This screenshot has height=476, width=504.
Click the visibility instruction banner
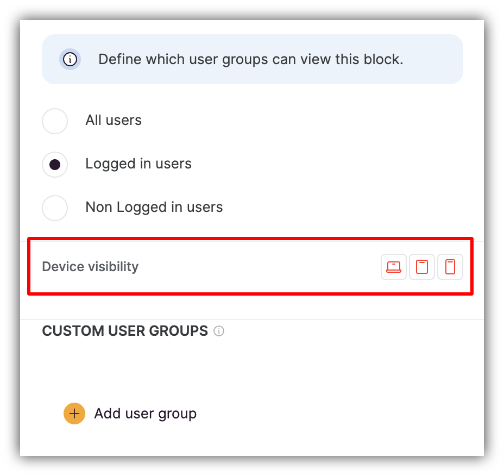click(251, 59)
